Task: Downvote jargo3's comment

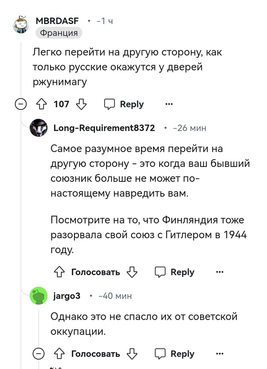Action: tap(132, 354)
